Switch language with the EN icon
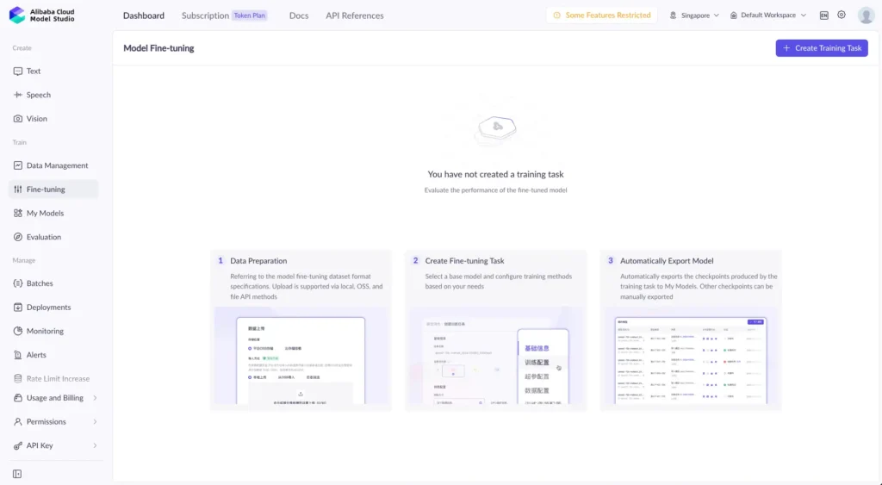The image size is (882, 485). tap(824, 16)
